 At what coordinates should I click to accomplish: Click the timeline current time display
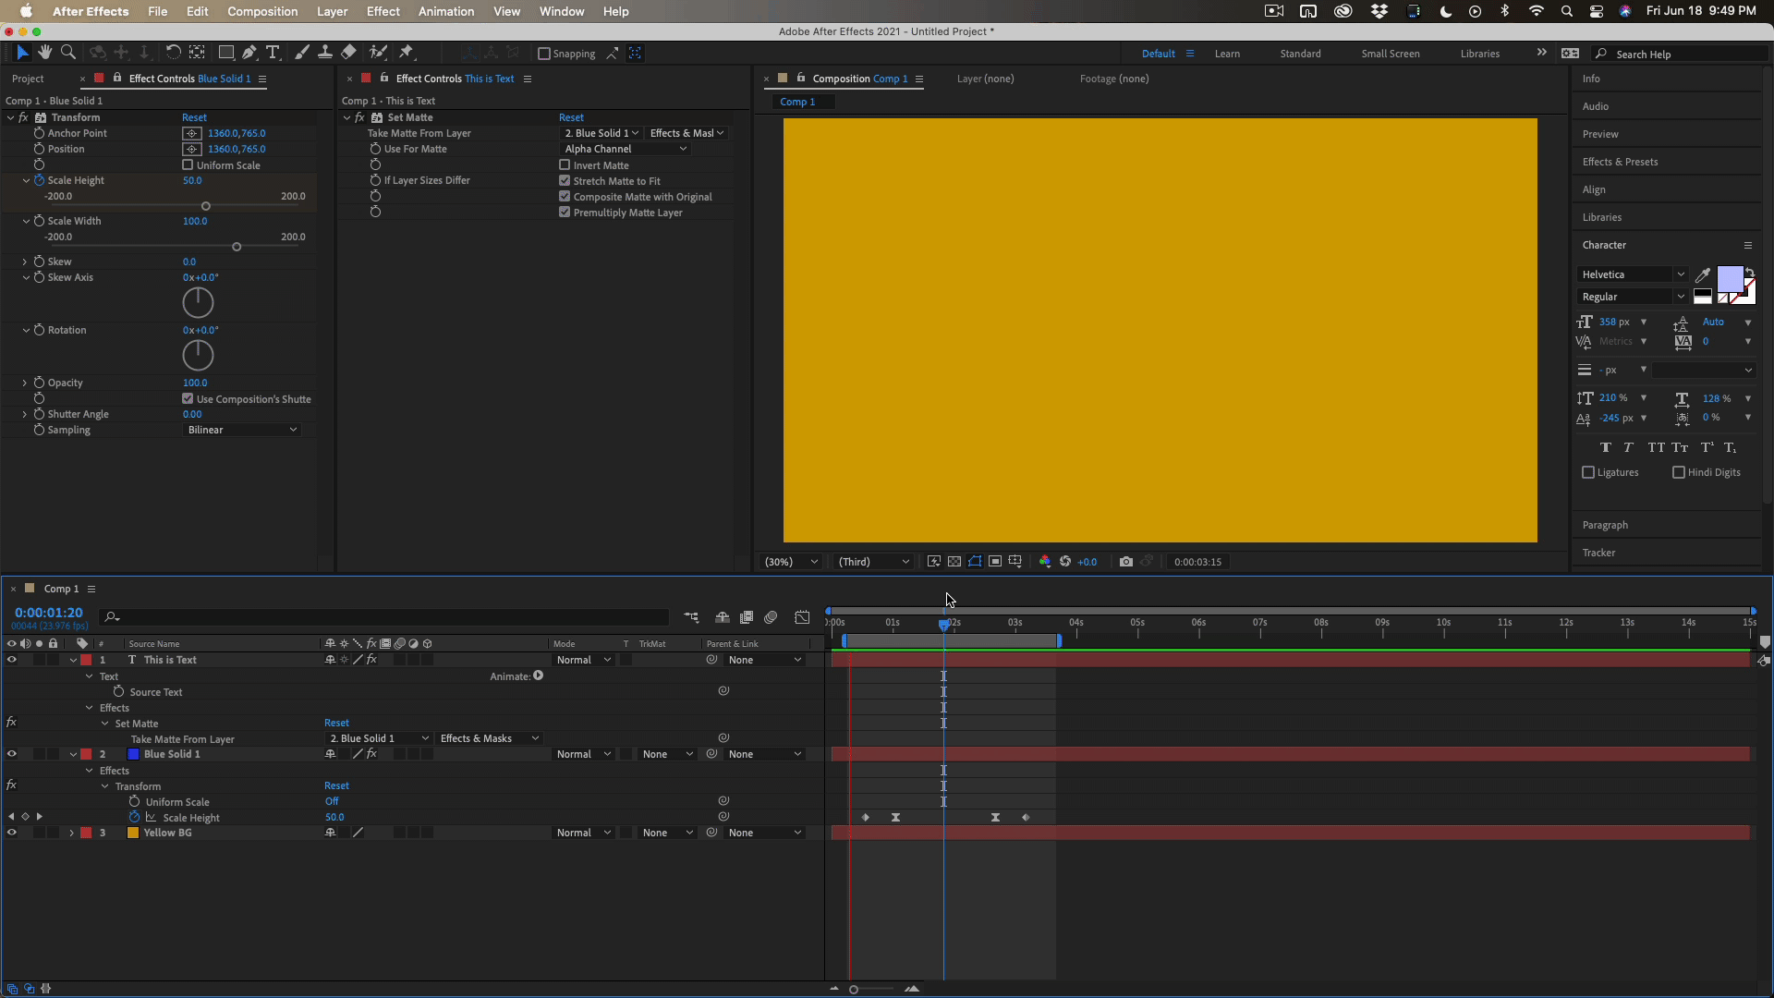tap(48, 613)
